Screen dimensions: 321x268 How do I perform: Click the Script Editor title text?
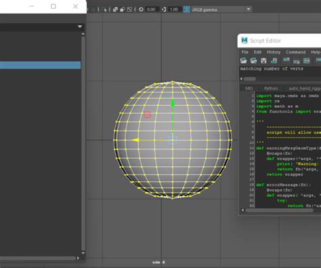point(265,41)
